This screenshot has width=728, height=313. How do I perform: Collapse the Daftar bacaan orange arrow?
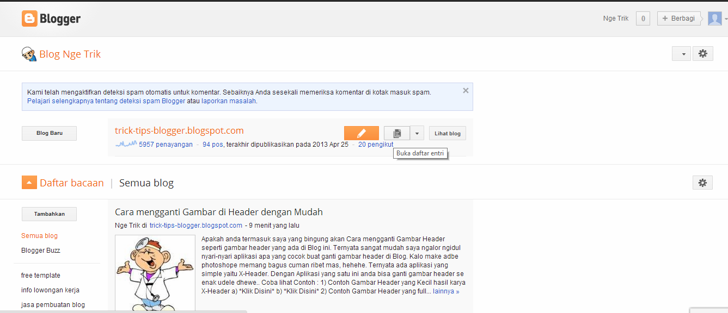coord(29,183)
